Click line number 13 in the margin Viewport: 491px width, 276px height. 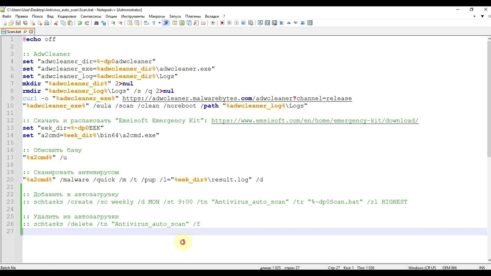coord(10,128)
